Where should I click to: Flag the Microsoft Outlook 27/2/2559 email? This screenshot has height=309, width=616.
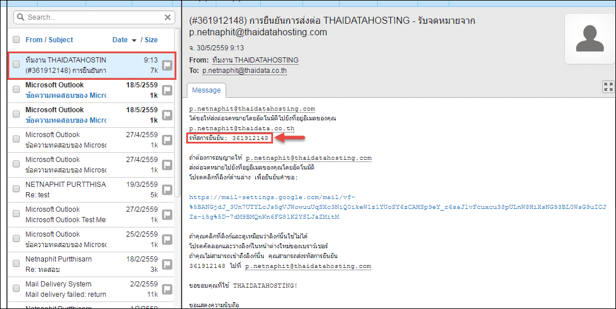[x=167, y=214]
